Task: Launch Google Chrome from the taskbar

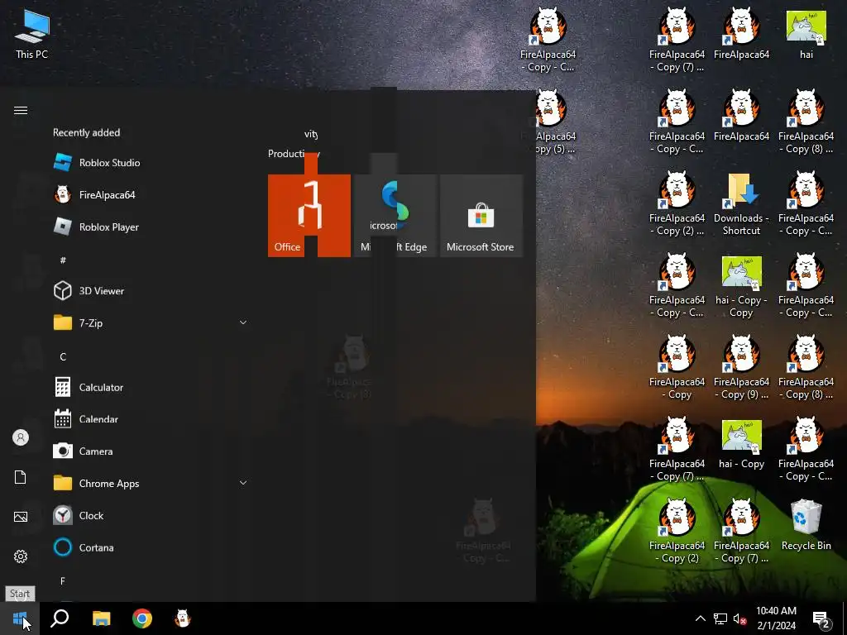Action: [142, 618]
